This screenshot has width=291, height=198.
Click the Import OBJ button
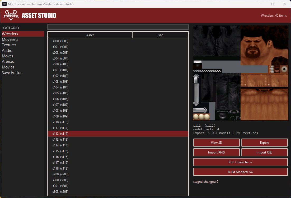pyautogui.click(x=264, y=152)
